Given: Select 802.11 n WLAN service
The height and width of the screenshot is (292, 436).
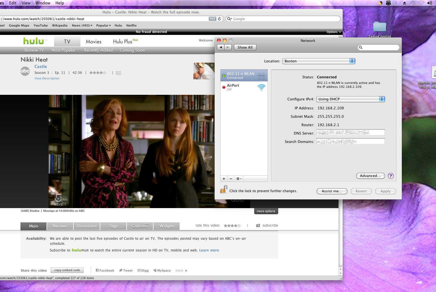Looking at the screenshot, I should [x=244, y=76].
